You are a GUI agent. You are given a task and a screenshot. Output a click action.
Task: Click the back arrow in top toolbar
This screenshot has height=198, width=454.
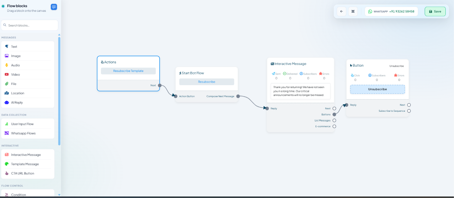coord(341,11)
